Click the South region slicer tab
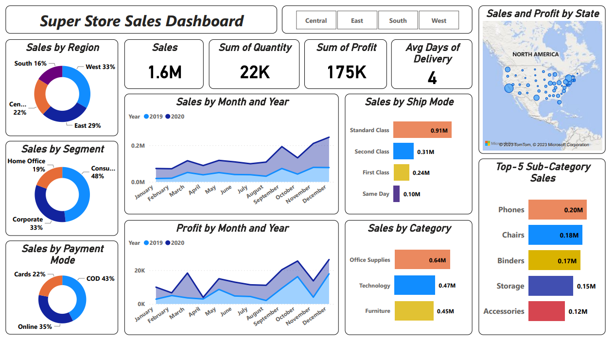 pos(398,20)
